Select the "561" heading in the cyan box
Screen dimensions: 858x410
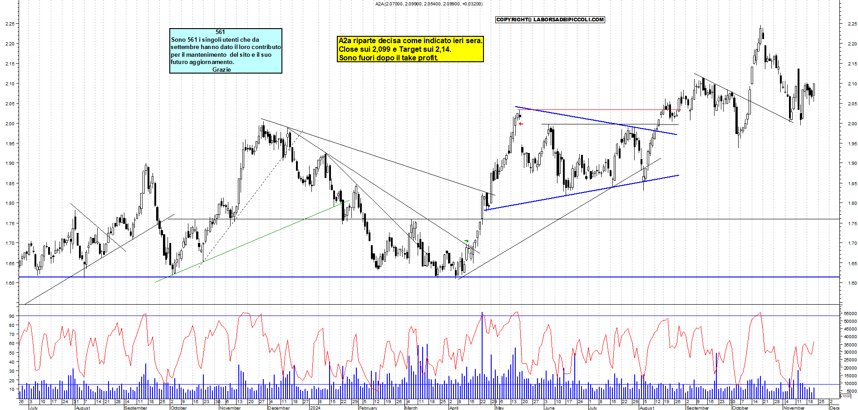(220, 32)
